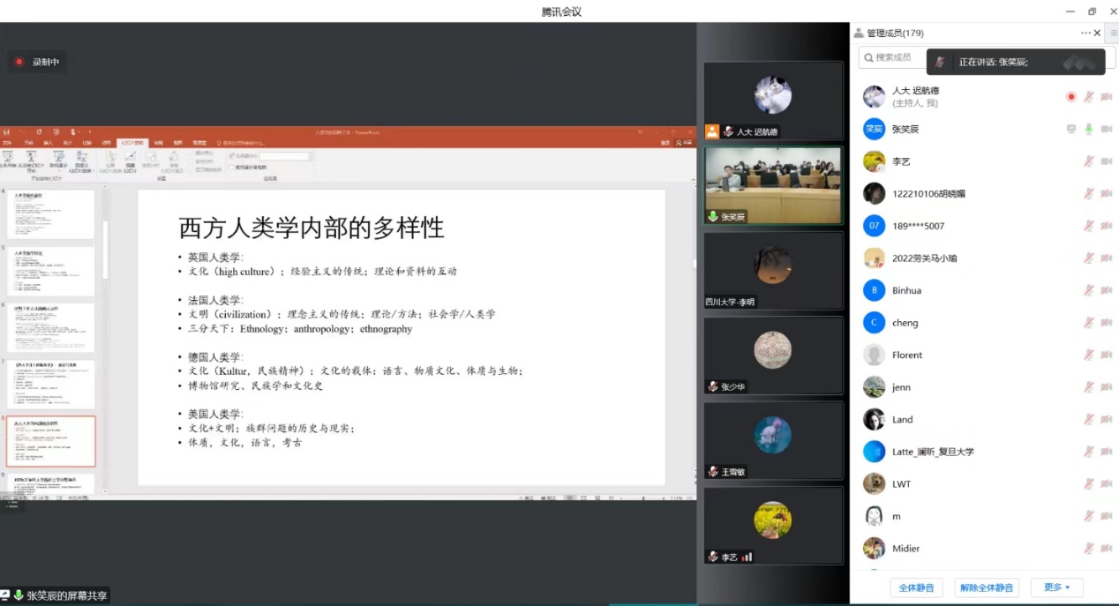Click the red recording icon beside 人大 迟航德
The width and height of the screenshot is (1119, 606).
(1071, 97)
